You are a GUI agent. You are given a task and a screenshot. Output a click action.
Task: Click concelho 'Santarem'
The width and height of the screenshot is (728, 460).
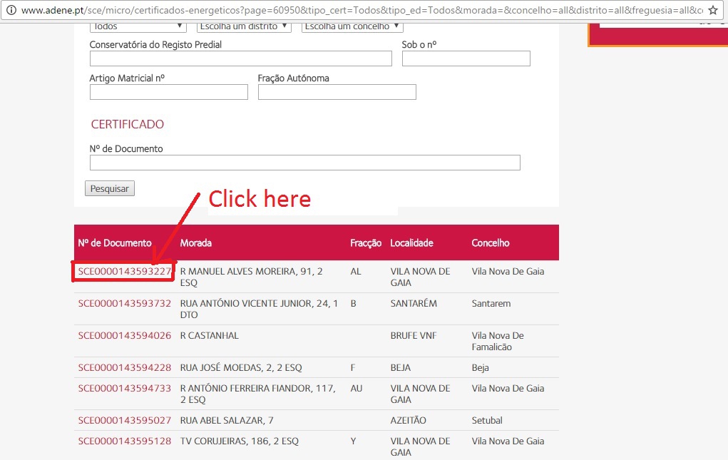point(491,303)
